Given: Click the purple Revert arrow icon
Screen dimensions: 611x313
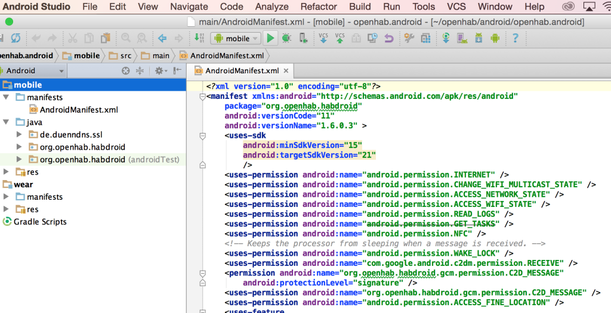Looking at the screenshot, I should 388,38.
